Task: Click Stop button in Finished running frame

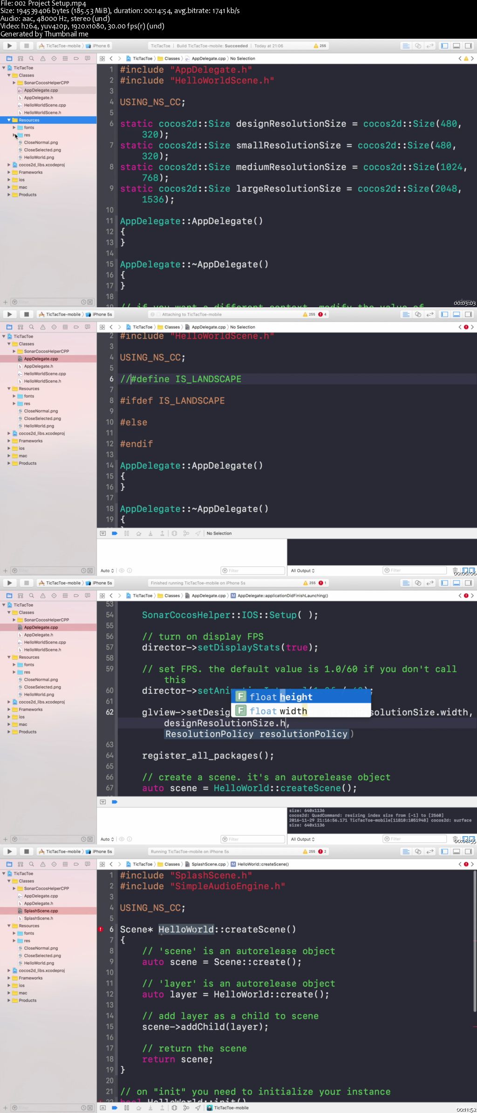Action: [x=27, y=583]
